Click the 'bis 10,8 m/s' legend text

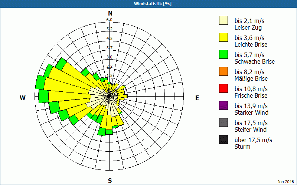click(251, 89)
